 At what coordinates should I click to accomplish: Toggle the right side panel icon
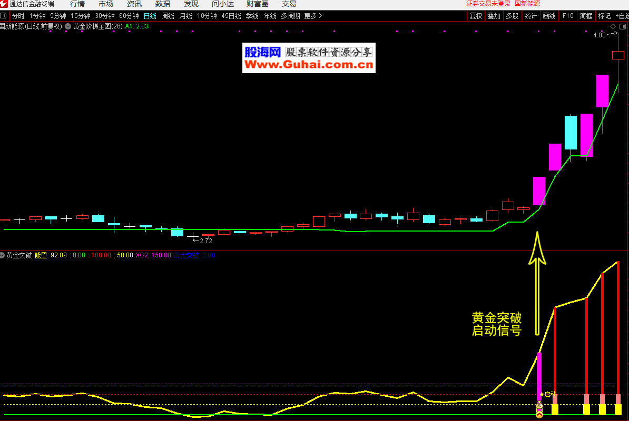[622, 26]
